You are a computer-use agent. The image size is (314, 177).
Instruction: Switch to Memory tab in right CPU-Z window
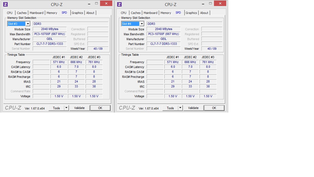click(x=166, y=13)
